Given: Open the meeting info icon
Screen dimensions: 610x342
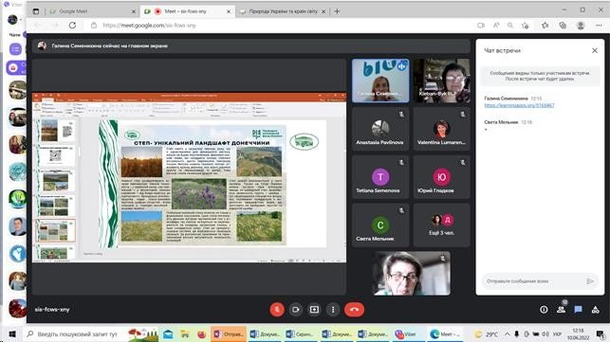Looking at the screenshot, I should pos(544,310).
